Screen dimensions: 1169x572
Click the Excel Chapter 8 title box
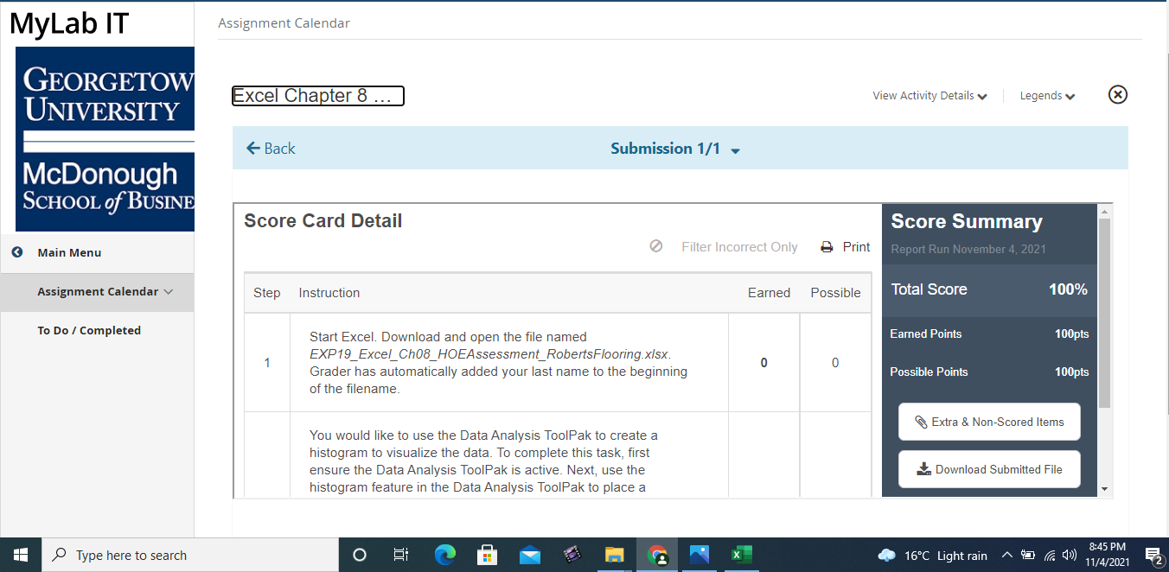[318, 96]
